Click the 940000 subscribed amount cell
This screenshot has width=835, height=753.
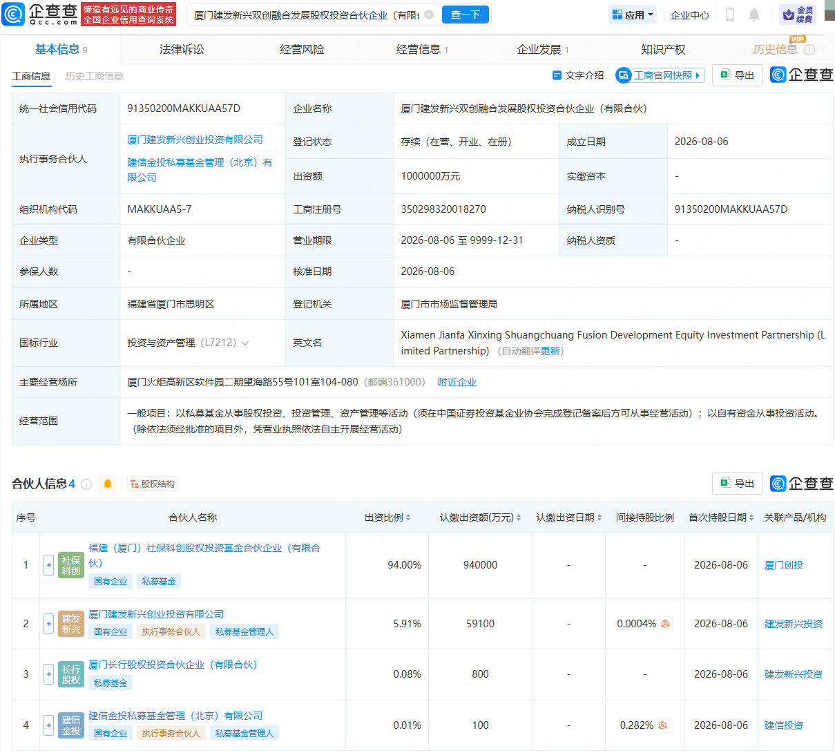480,565
